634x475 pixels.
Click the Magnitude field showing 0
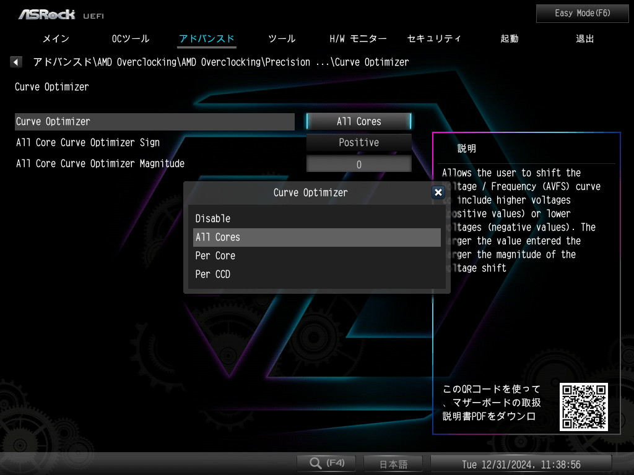[358, 164]
